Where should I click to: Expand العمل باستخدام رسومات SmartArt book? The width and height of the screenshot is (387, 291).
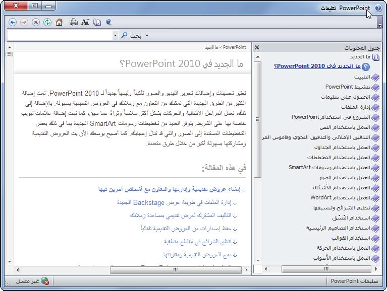(375, 168)
